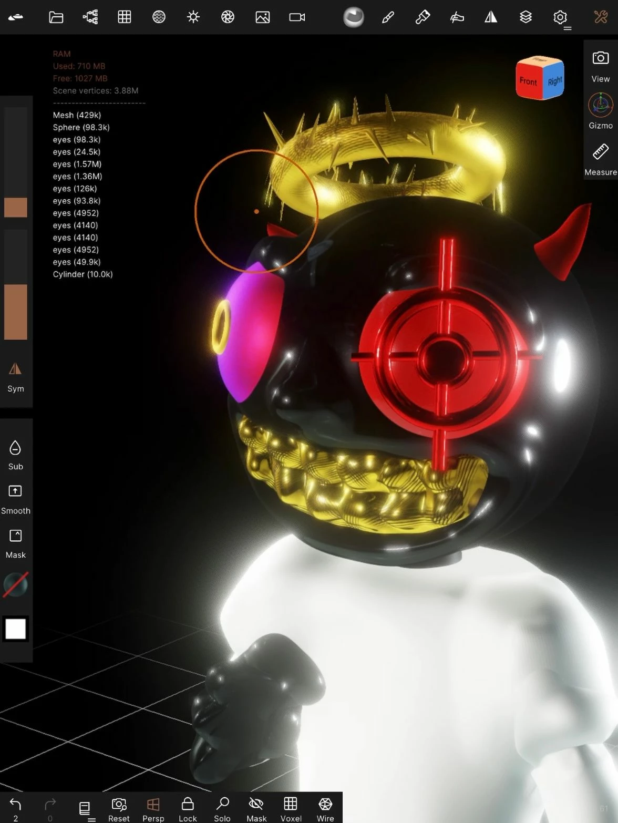
Task: Toggle Wire wireframe display
Action: click(x=325, y=808)
